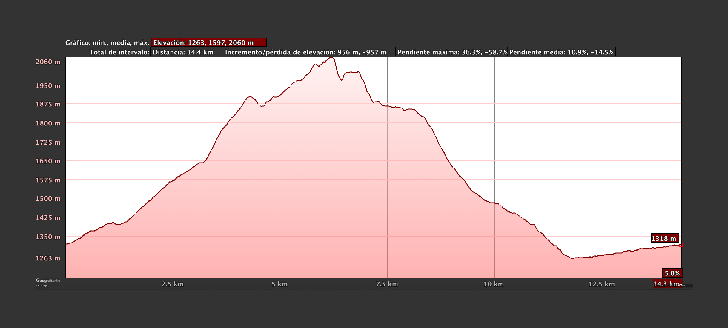Click the Gráfico: min., media, máx. label
728x328 pixels.
107,43
